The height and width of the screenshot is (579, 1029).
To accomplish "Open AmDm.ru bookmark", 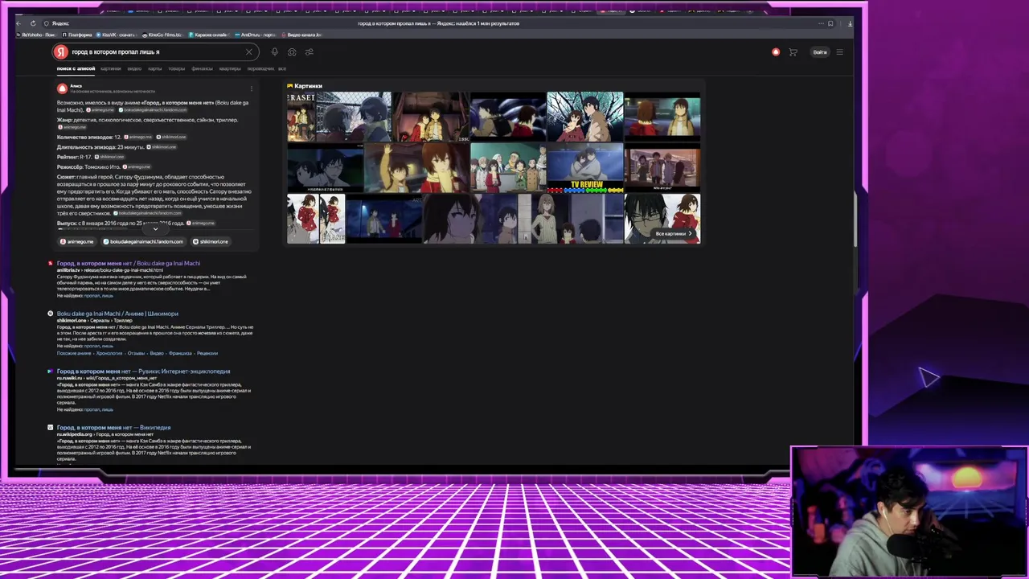I will click(x=256, y=35).
